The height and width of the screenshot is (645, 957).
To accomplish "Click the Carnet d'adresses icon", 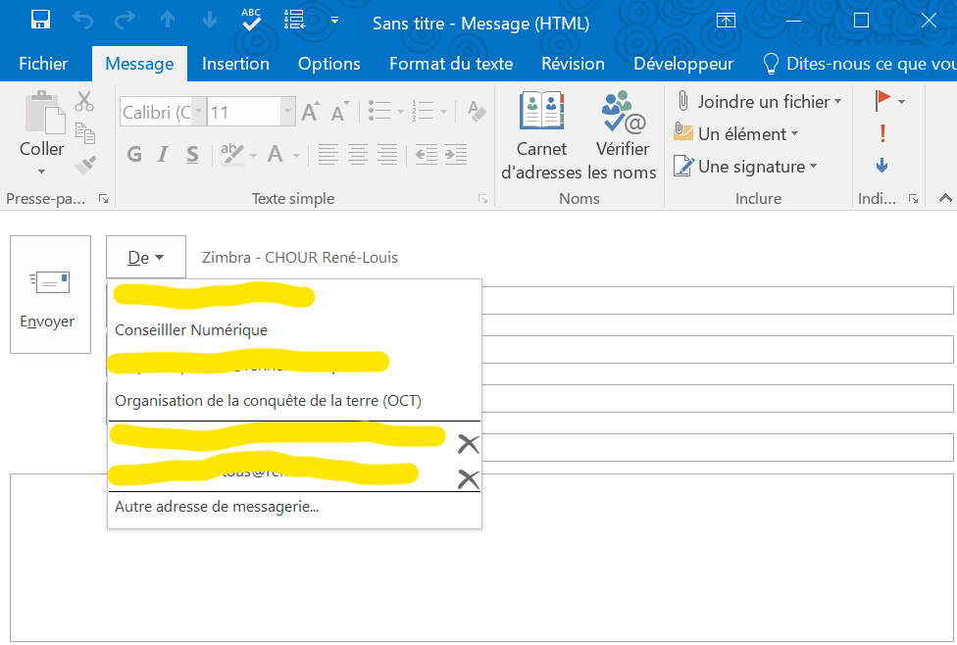I will tap(541, 114).
